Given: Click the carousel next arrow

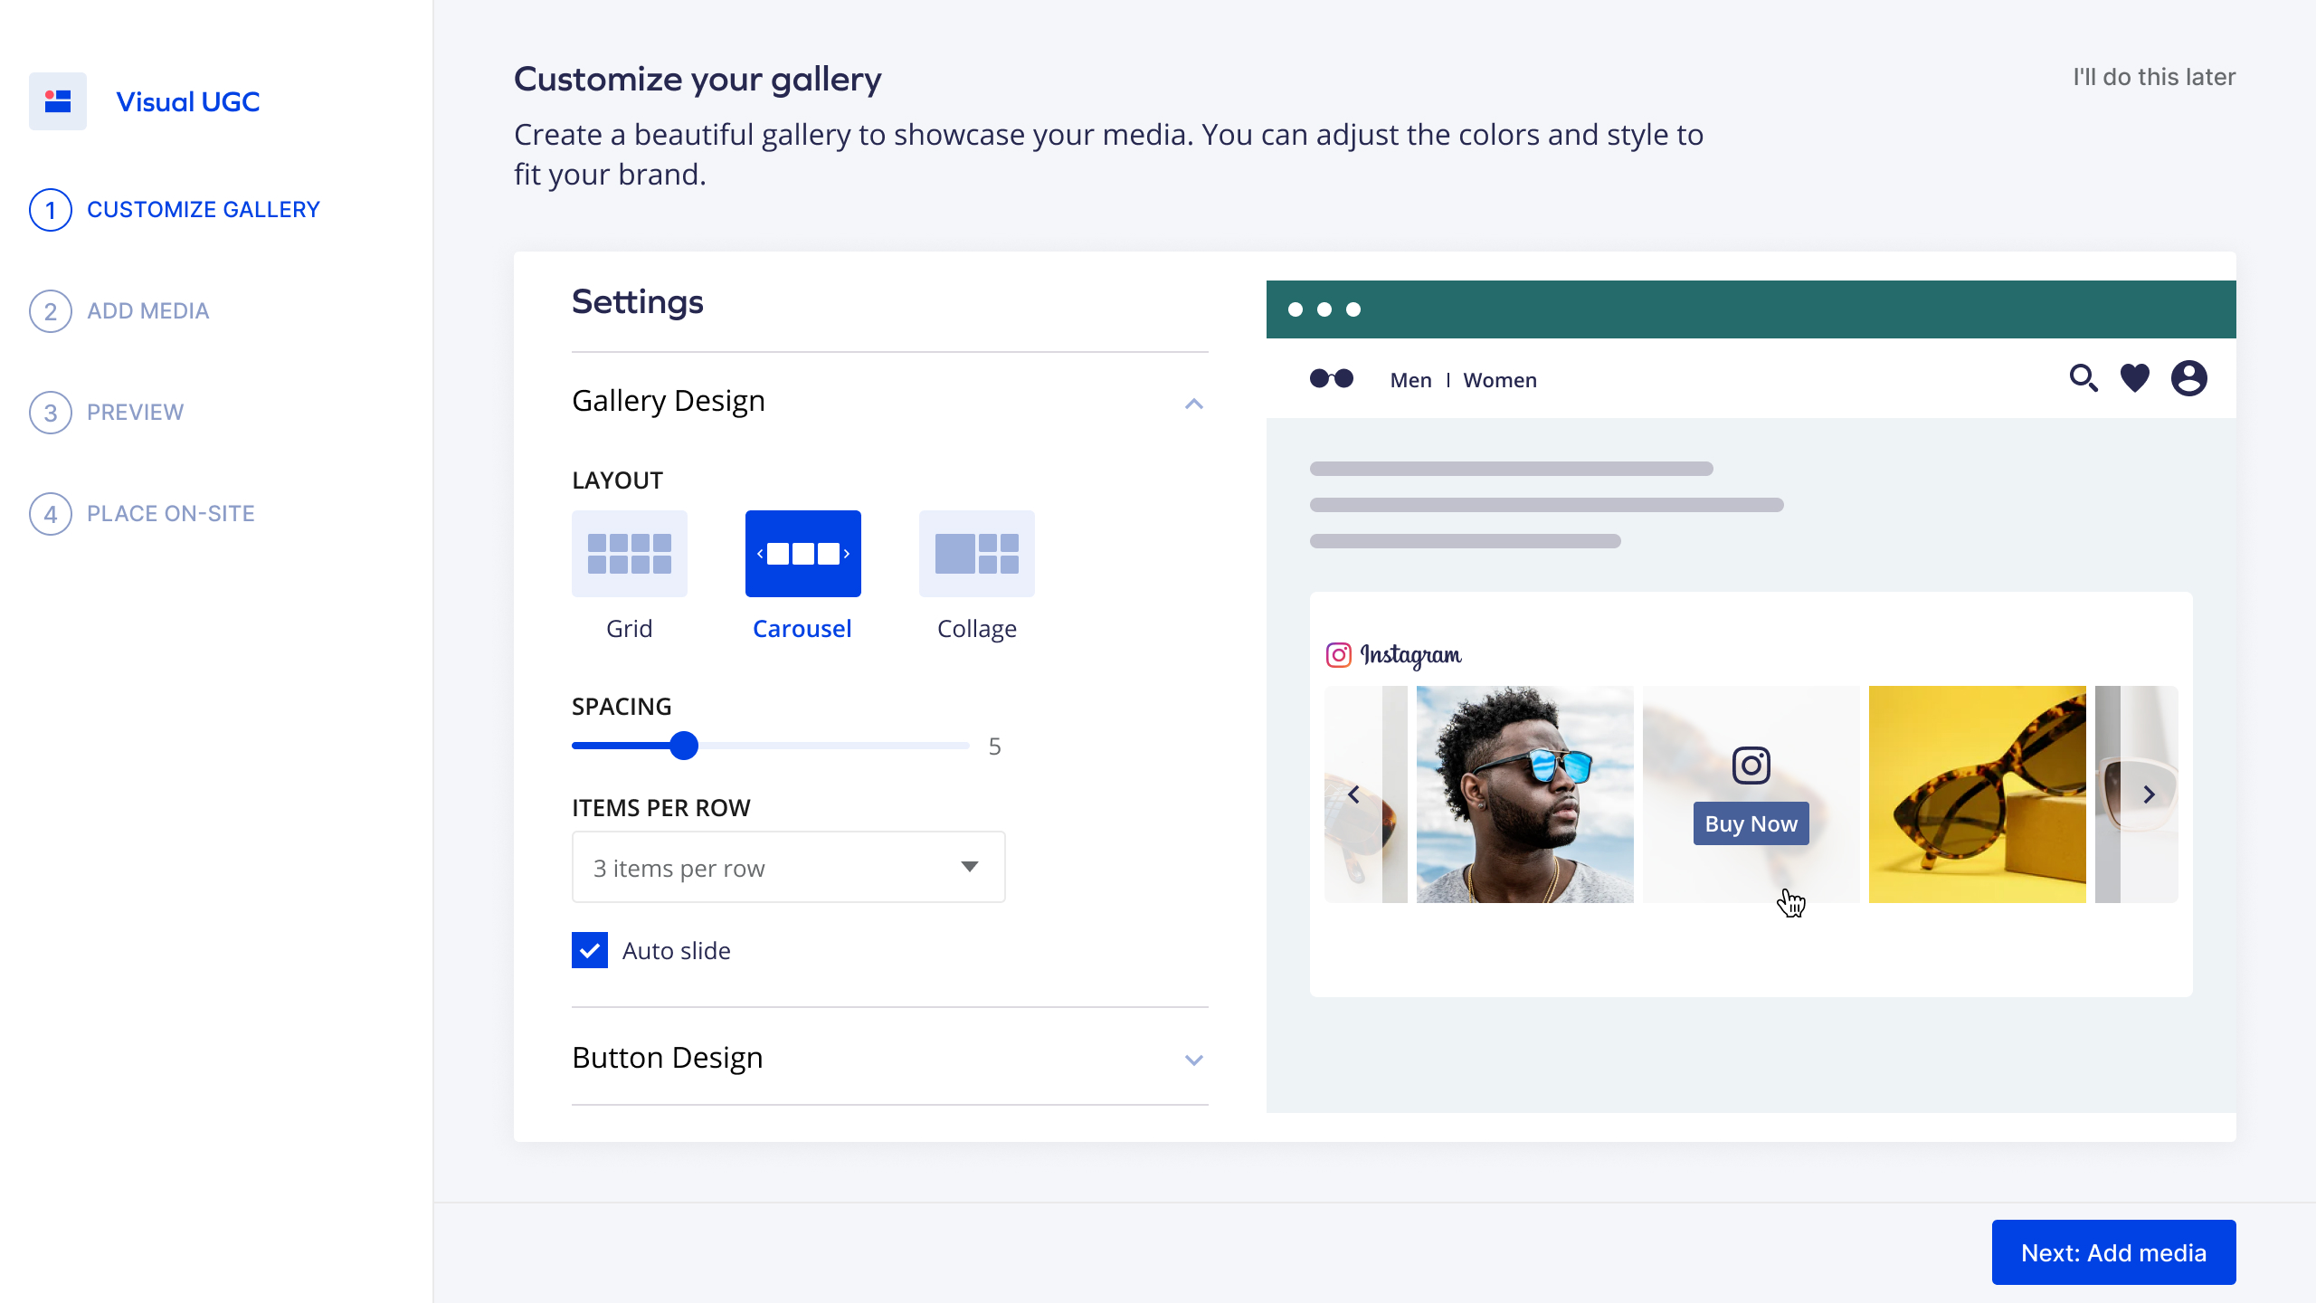Looking at the screenshot, I should [2149, 794].
